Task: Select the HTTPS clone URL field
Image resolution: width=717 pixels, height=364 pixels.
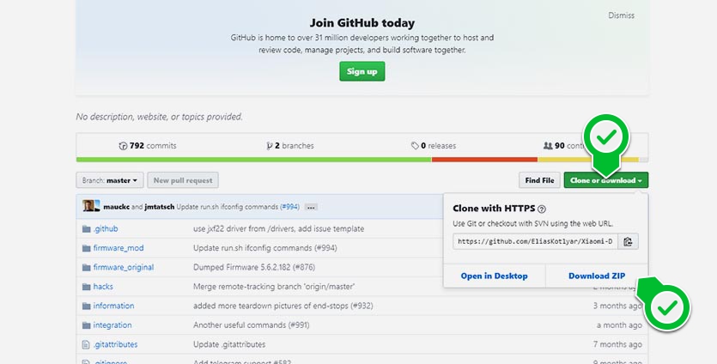Action: click(535, 242)
